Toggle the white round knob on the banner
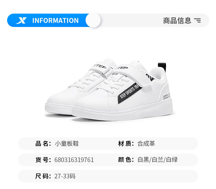 coord(93,20)
